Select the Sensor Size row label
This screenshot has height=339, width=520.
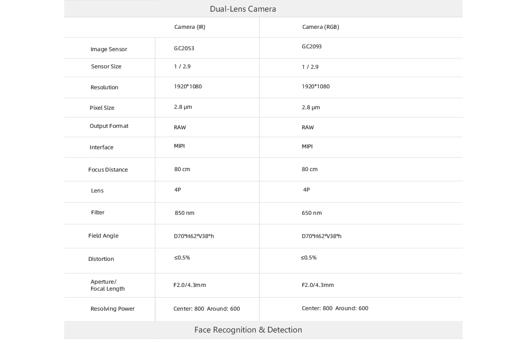tap(106, 66)
